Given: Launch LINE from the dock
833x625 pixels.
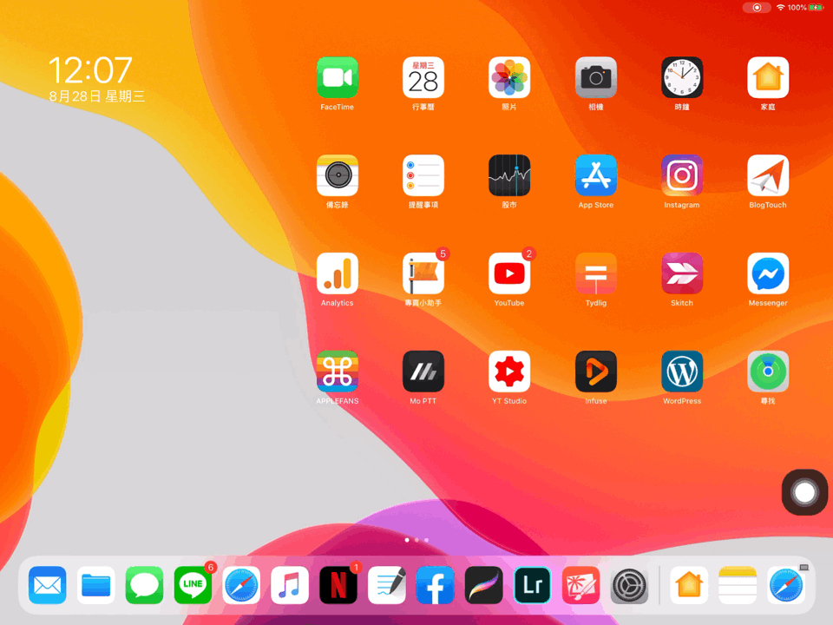Looking at the screenshot, I should (x=193, y=585).
